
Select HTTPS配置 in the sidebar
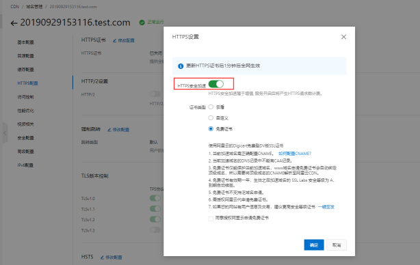(x=27, y=83)
